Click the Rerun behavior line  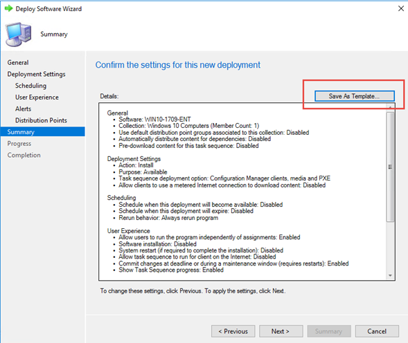coord(168,218)
